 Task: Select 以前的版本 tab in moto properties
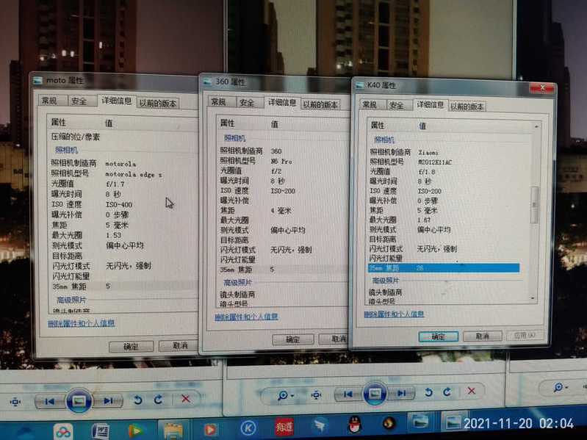point(158,104)
